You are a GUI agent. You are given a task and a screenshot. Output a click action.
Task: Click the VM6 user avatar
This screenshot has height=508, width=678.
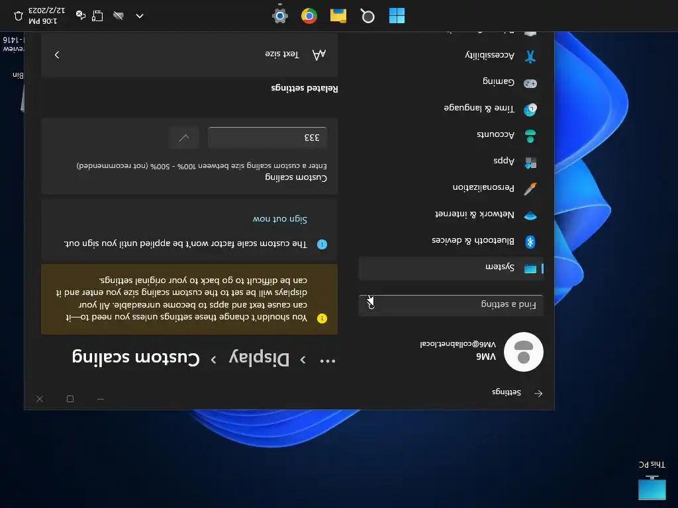[524, 352]
